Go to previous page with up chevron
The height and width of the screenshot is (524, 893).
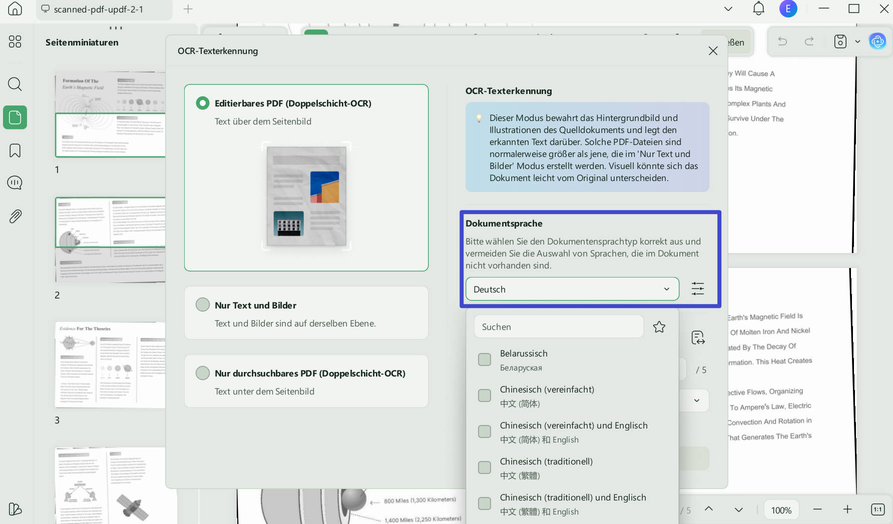click(x=709, y=509)
